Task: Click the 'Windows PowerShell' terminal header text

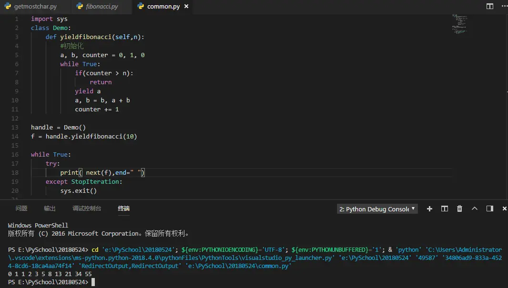Action: tap(38, 226)
